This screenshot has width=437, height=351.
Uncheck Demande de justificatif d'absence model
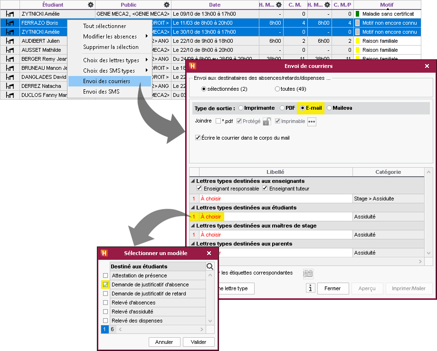[x=105, y=285]
